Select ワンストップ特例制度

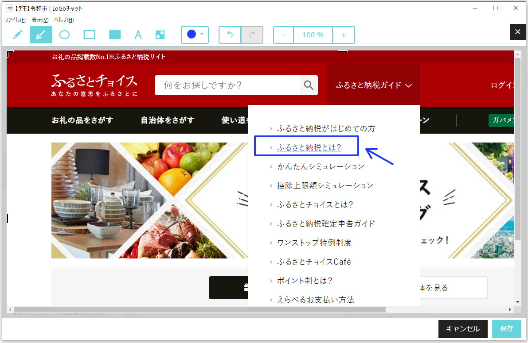click(x=314, y=243)
